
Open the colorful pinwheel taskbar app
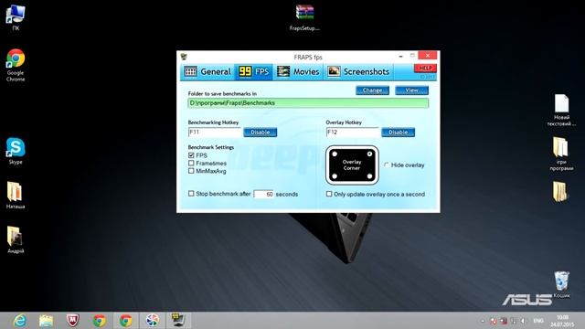(x=153, y=321)
